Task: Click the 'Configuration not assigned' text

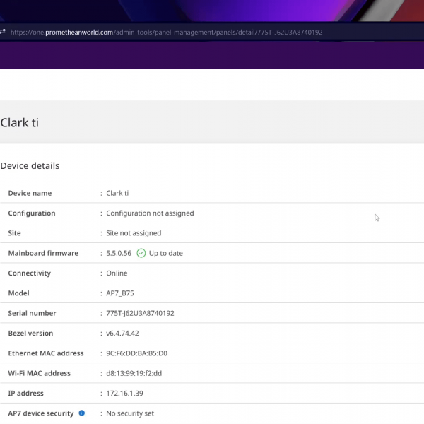Action: [150, 213]
